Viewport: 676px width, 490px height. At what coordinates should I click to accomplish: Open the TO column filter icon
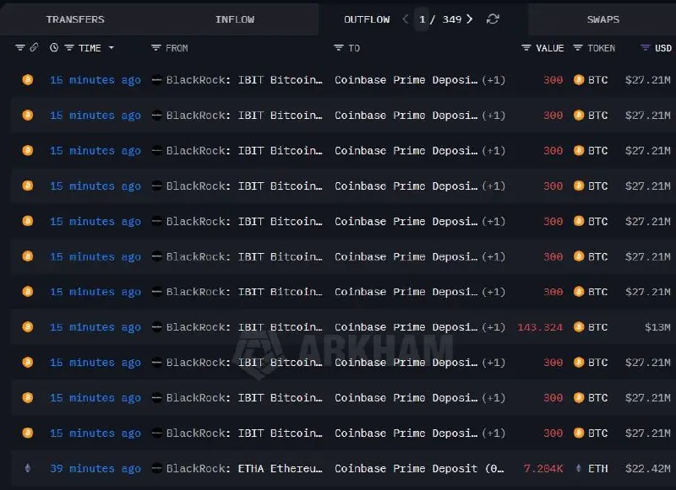(x=339, y=48)
